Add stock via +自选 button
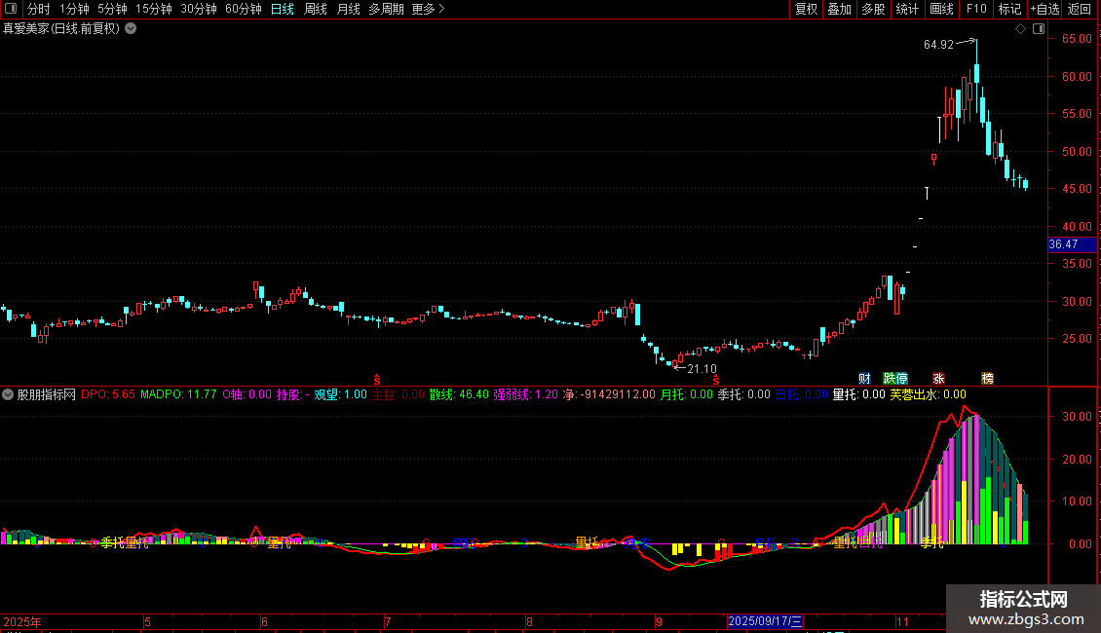 click(x=1044, y=9)
